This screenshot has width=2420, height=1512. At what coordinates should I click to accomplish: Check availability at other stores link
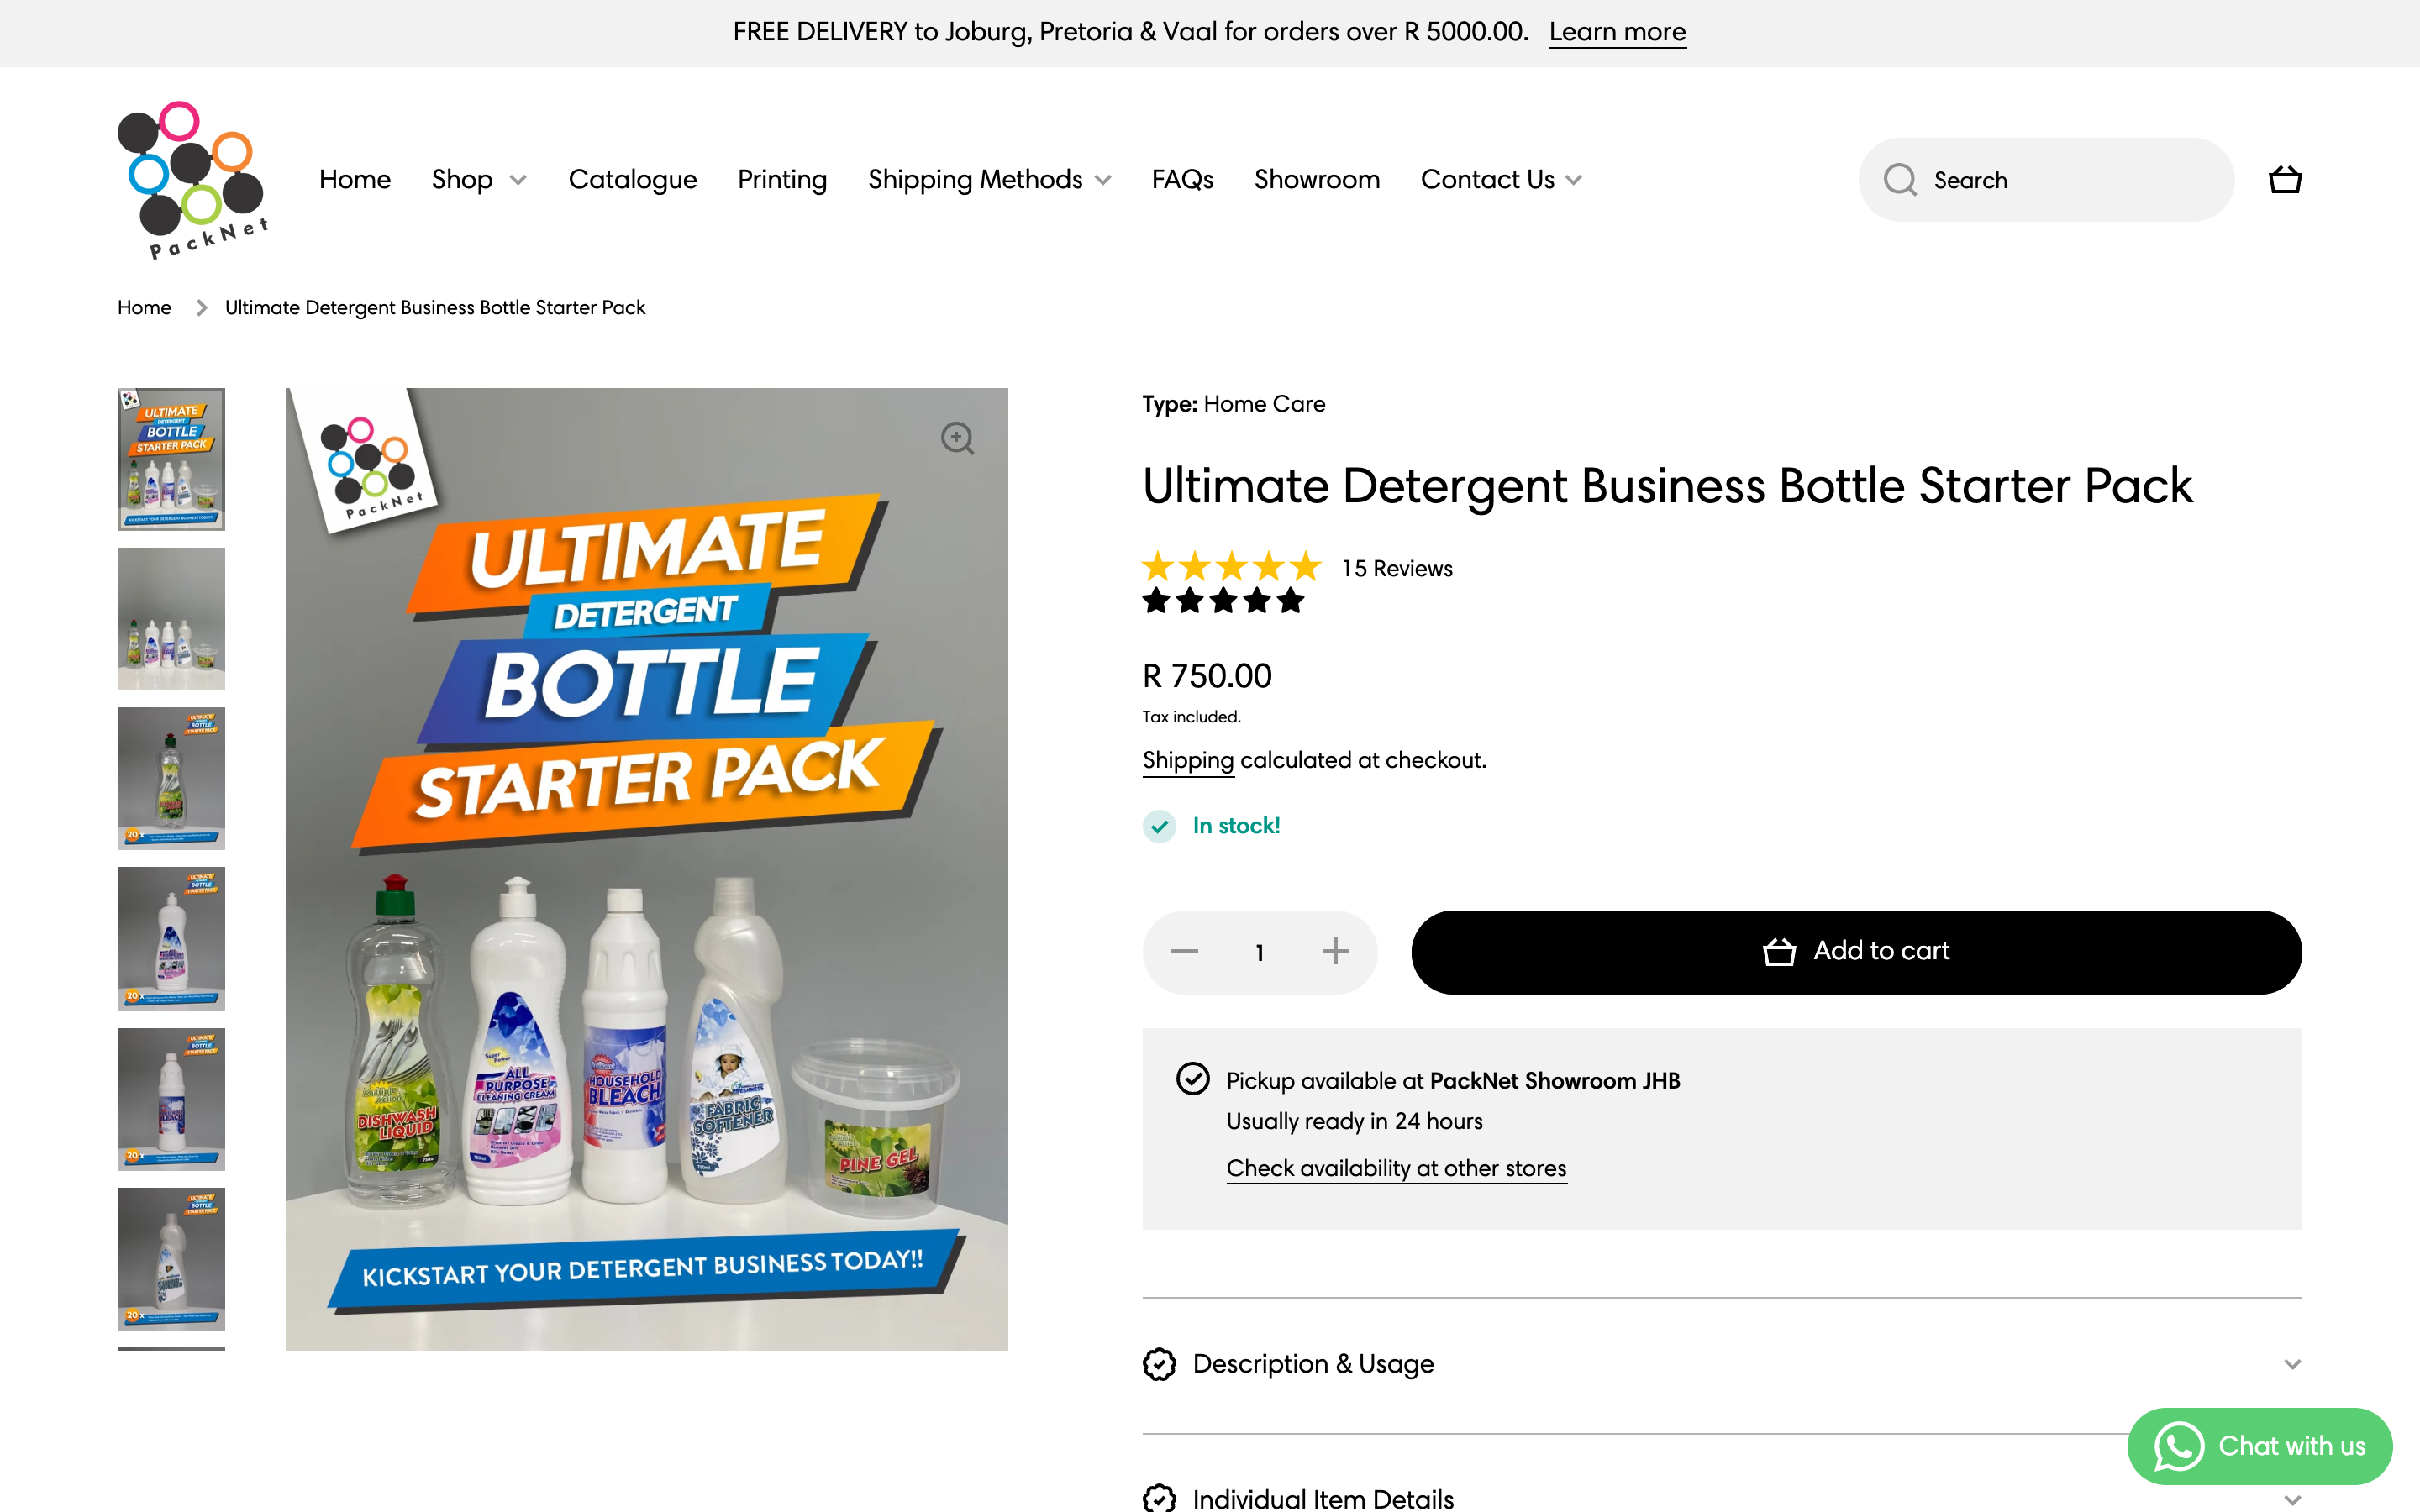tap(1396, 1168)
